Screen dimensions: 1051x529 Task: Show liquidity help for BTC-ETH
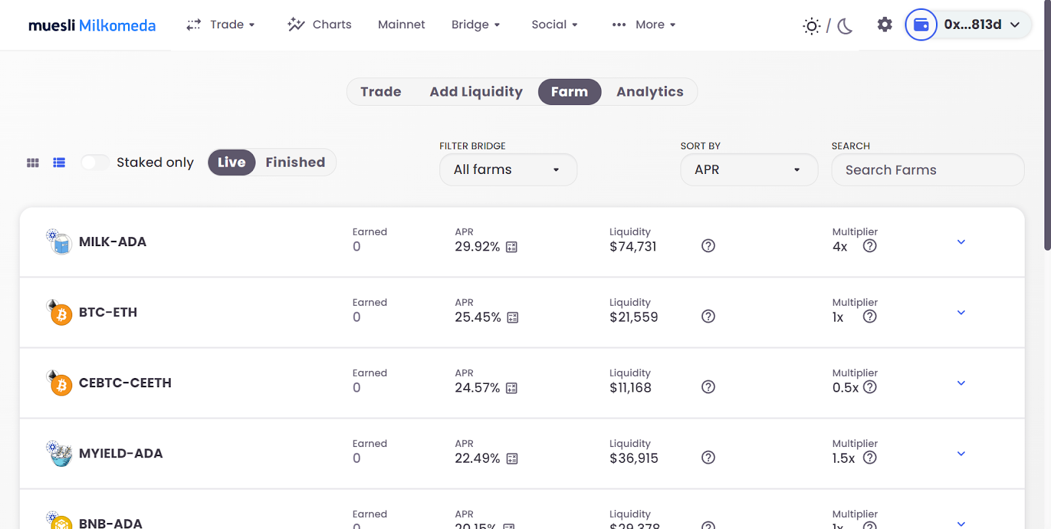pos(708,316)
